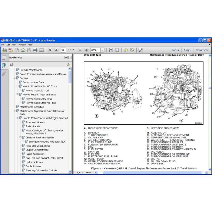Click the Upload to cloud icon
The image size is (212, 212).
point(23,50)
